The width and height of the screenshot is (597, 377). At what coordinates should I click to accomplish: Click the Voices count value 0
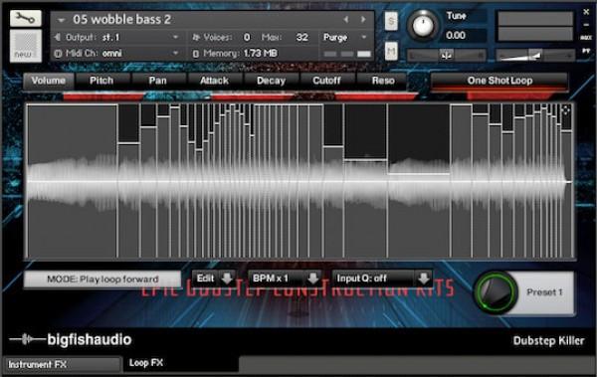point(247,38)
